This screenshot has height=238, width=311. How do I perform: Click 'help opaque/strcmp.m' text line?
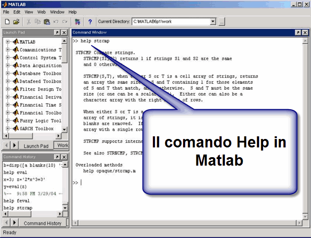point(109,171)
